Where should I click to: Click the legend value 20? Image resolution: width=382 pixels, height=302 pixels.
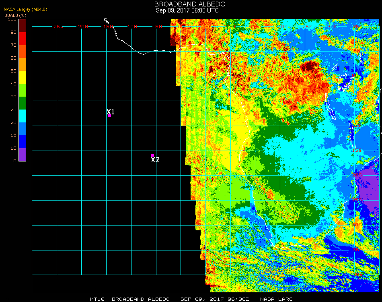[x=13, y=122]
